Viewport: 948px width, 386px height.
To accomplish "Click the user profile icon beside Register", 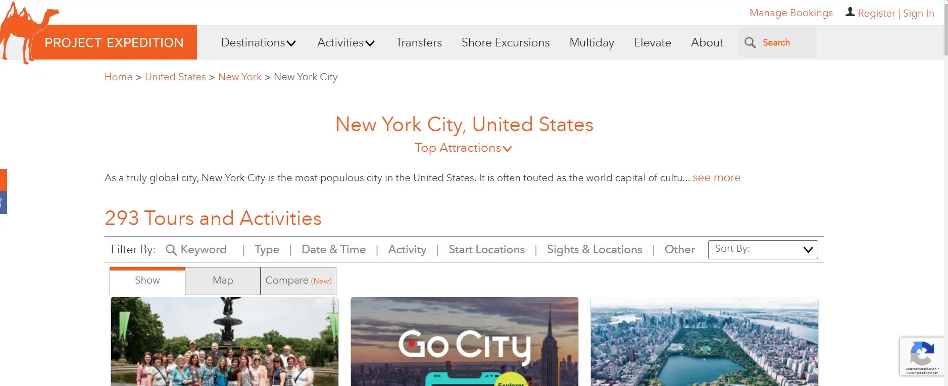I will coord(850,12).
